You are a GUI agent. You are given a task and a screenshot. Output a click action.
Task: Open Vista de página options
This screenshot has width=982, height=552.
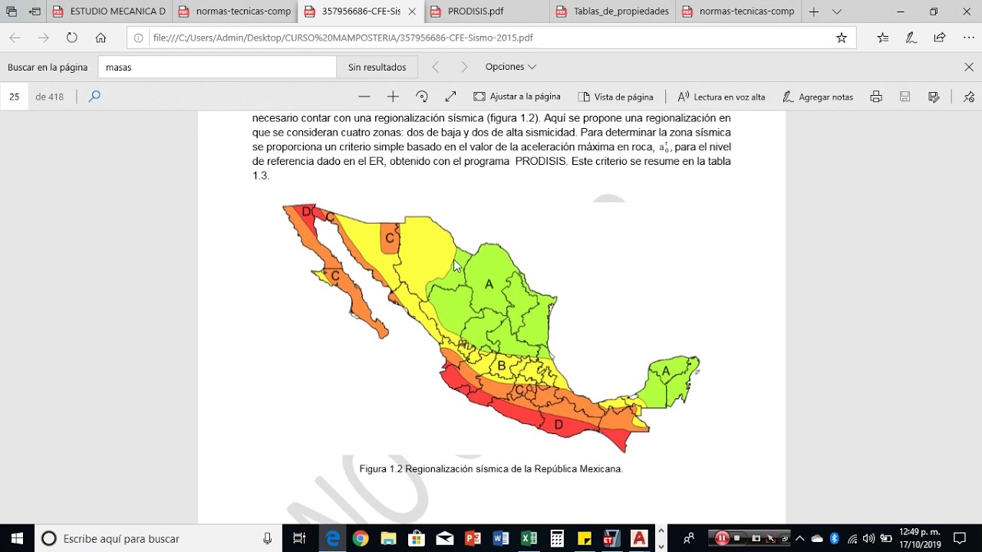(x=616, y=97)
